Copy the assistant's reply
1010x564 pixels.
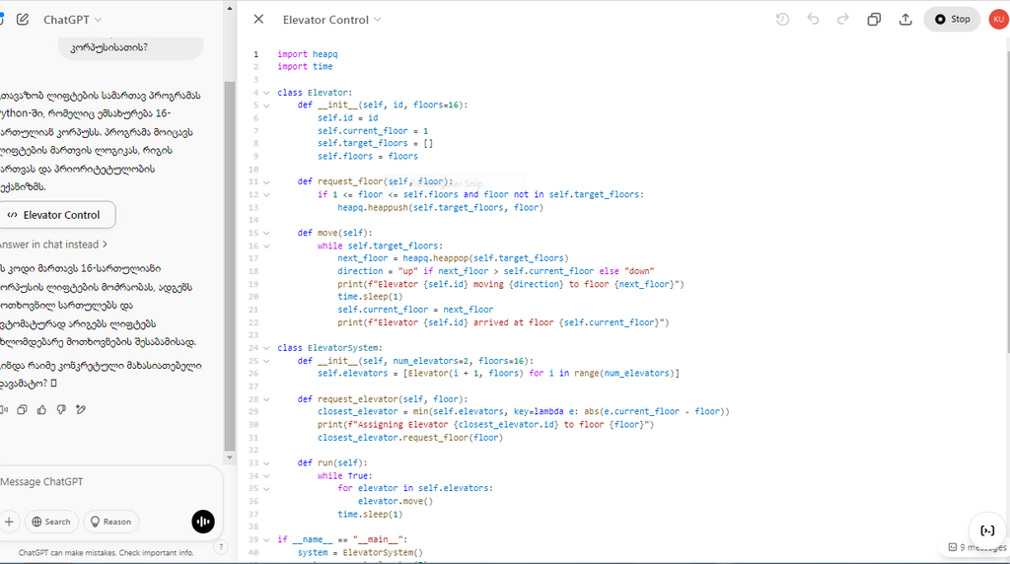(22, 409)
